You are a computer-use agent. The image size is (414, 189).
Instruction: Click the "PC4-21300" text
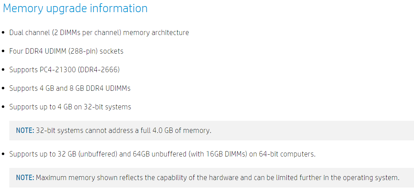point(58,70)
